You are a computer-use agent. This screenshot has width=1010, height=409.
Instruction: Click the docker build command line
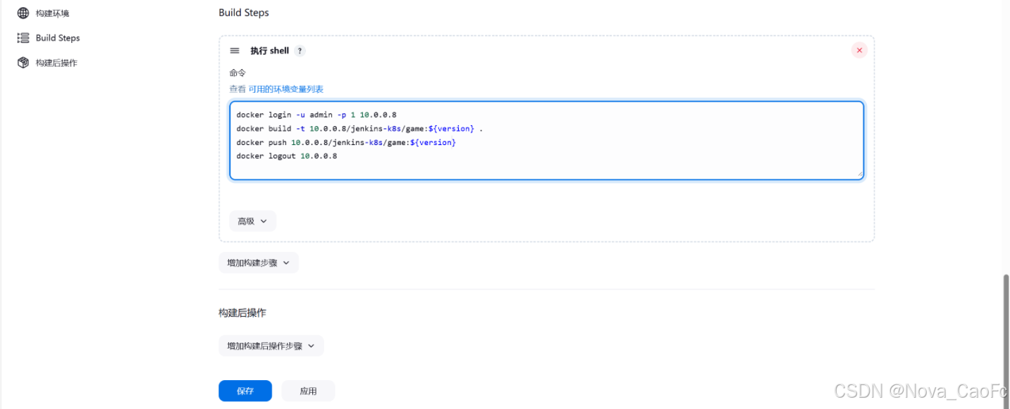pyautogui.click(x=359, y=129)
